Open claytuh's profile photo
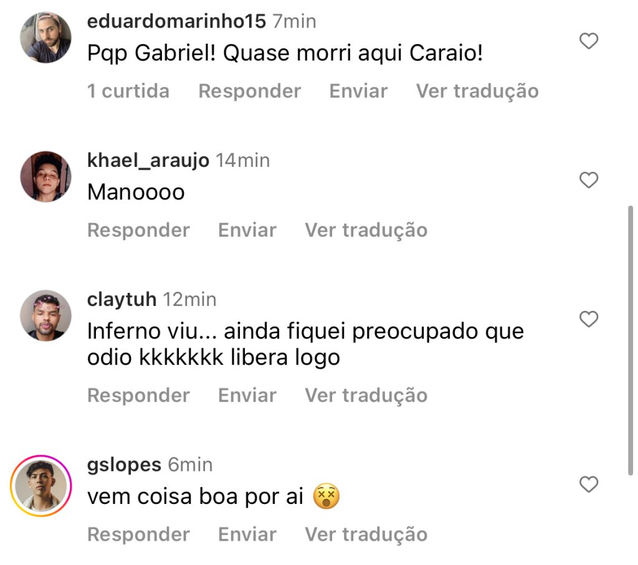The width and height of the screenshot is (638, 565). pyautogui.click(x=45, y=316)
